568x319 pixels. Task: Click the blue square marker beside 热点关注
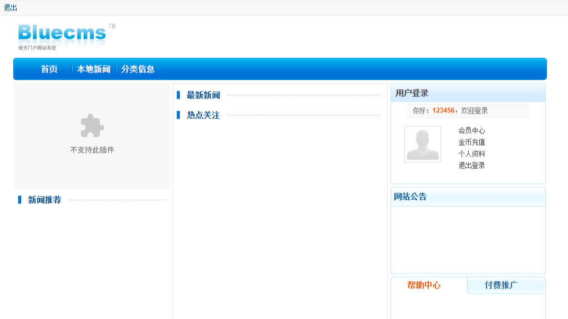pos(178,115)
